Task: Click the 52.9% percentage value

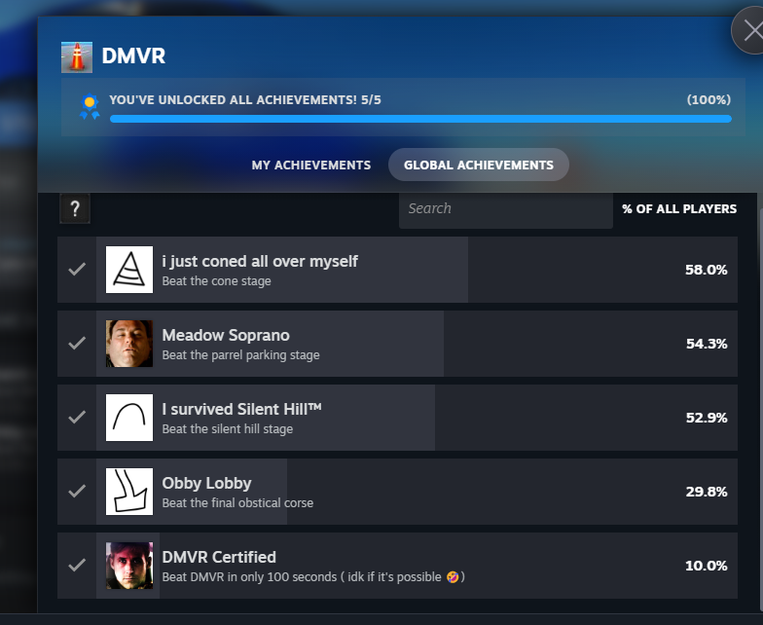Action: 707,418
